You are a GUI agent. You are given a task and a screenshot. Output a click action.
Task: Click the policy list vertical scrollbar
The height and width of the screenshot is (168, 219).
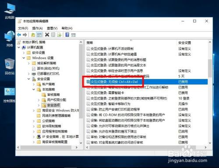click(210, 92)
